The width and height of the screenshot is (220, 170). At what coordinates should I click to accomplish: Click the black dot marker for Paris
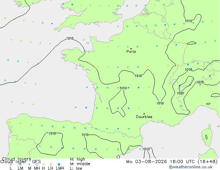click(131, 49)
